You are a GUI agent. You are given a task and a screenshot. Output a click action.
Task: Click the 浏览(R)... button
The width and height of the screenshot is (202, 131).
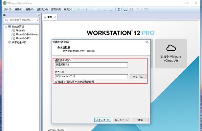point(138,77)
